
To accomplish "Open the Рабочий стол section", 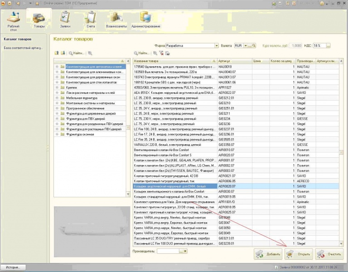I will click(13, 21).
